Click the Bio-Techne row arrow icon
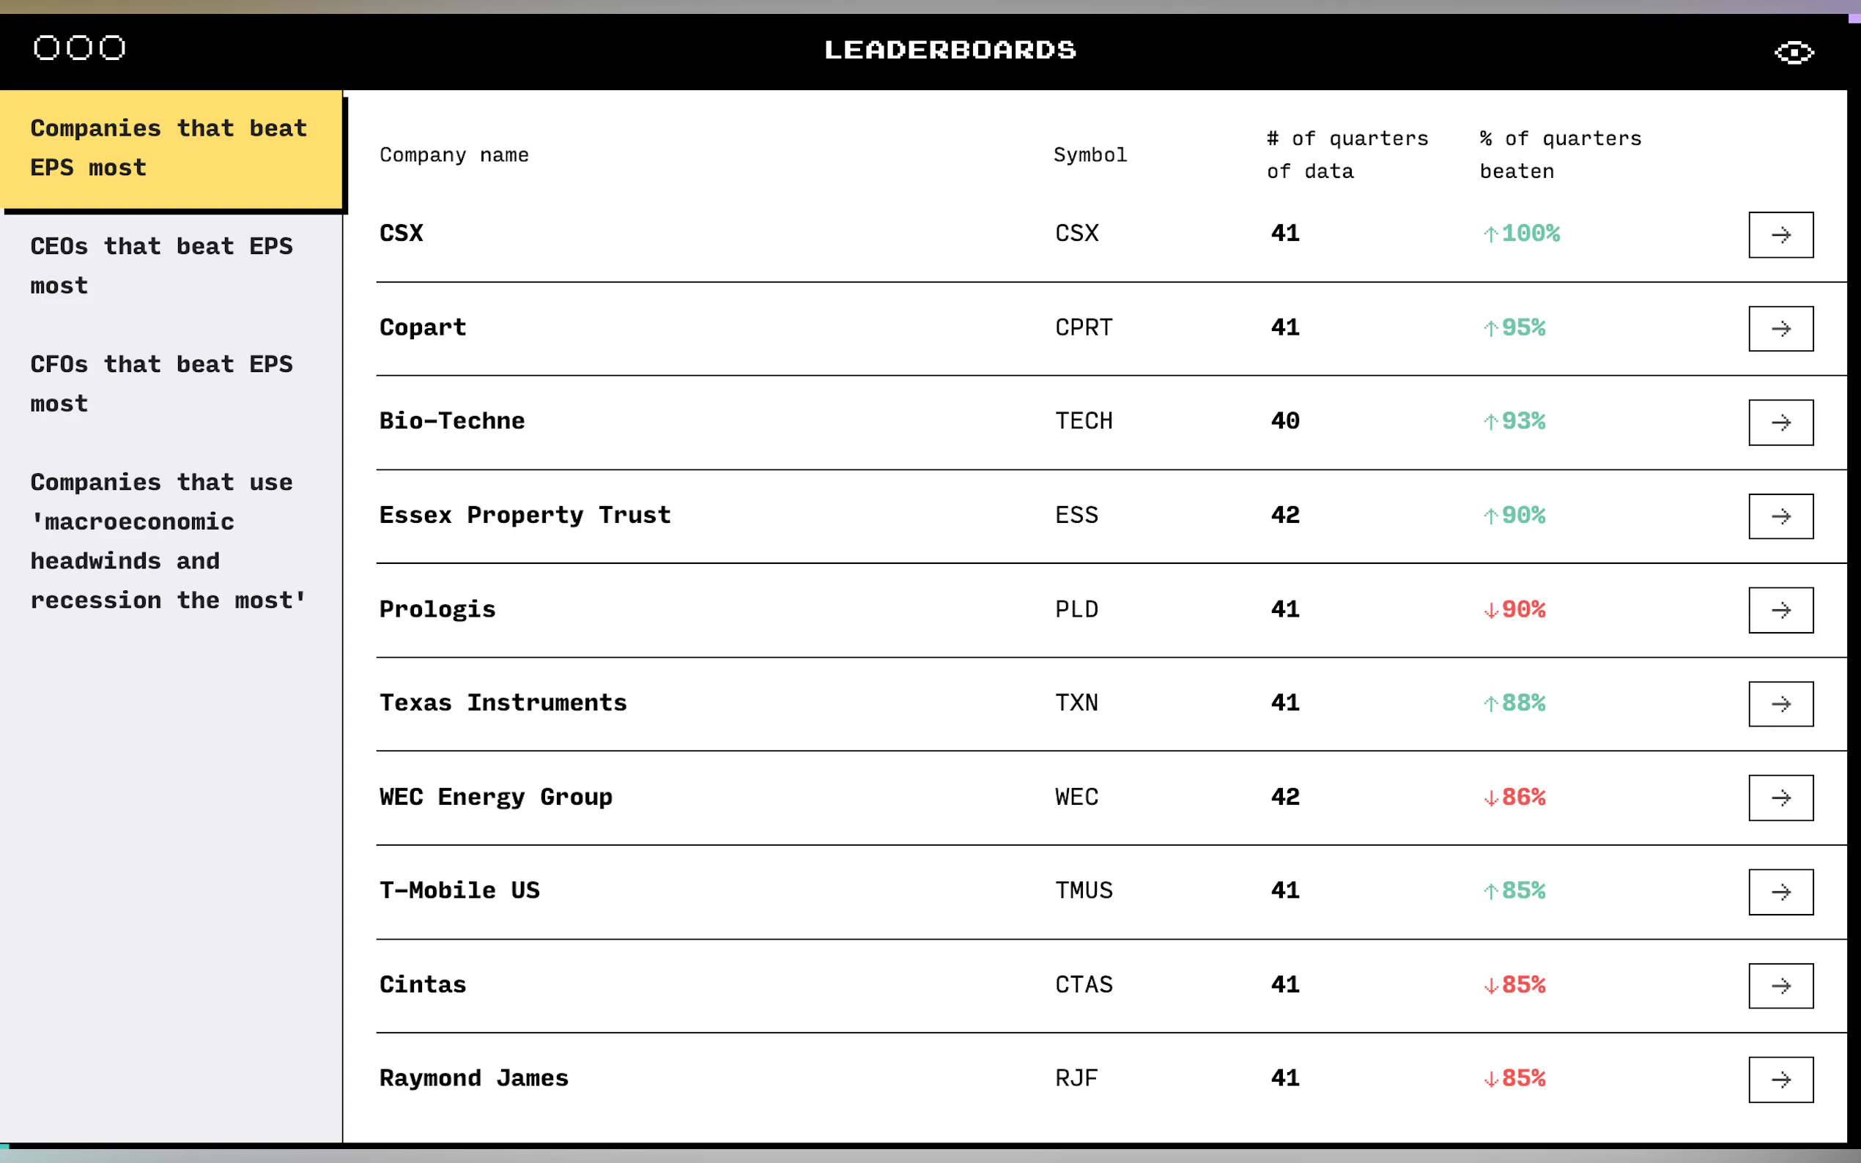Image resolution: width=1861 pixels, height=1163 pixels. pyautogui.click(x=1780, y=423)
